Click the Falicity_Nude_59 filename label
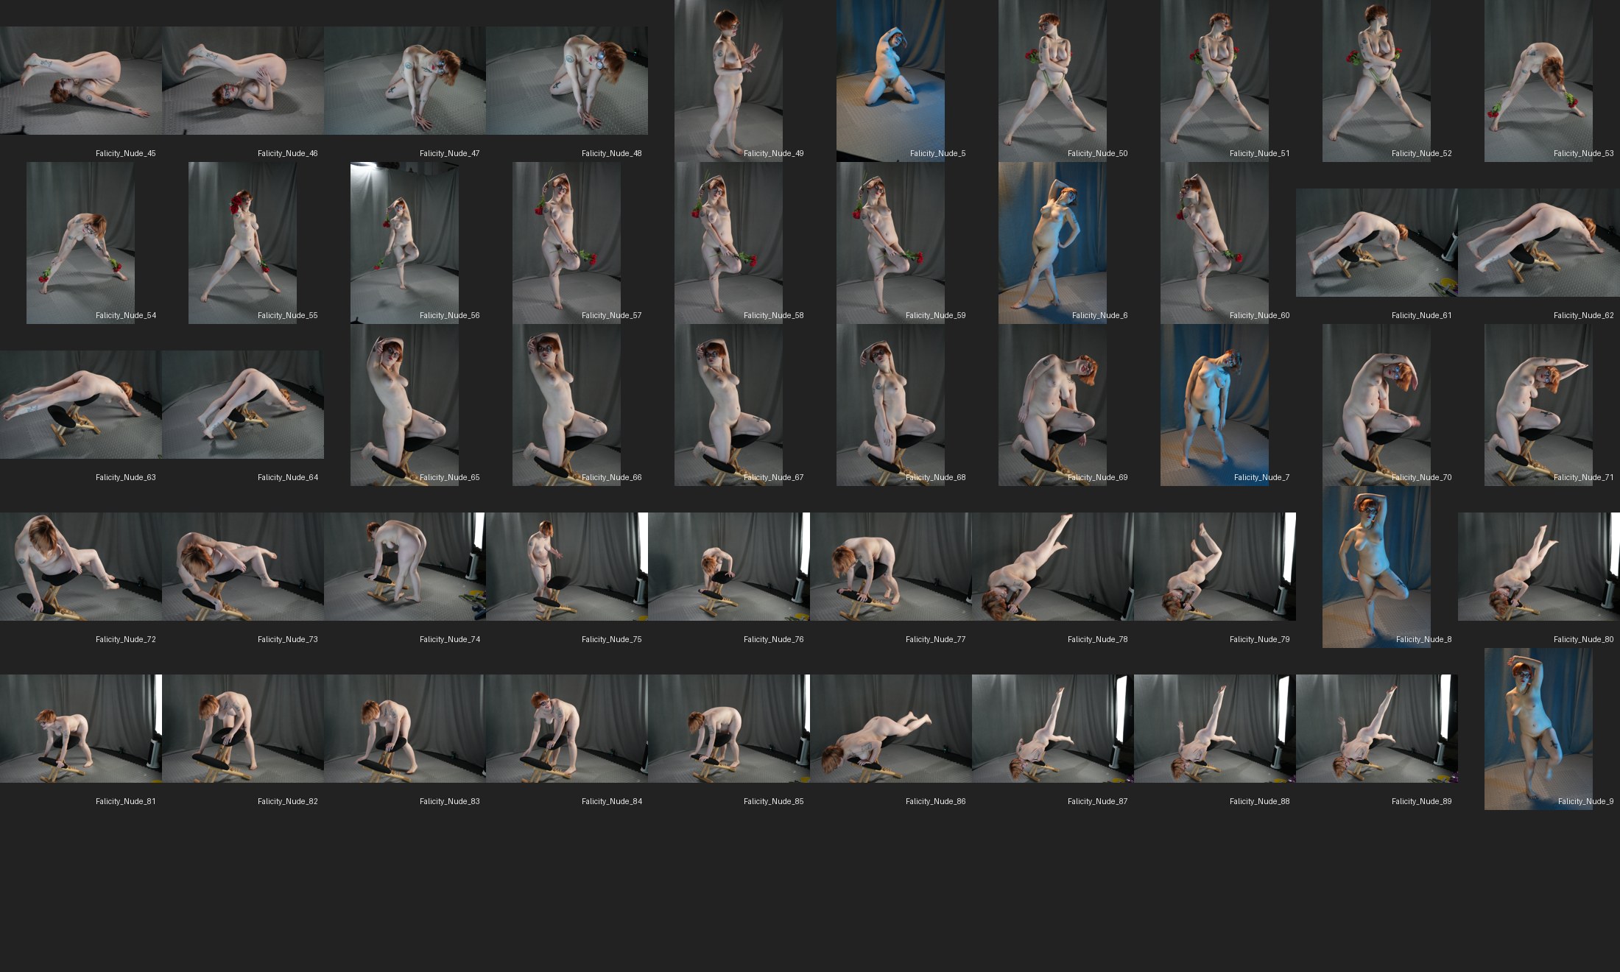1620x972 pixels. click(935, 315)
